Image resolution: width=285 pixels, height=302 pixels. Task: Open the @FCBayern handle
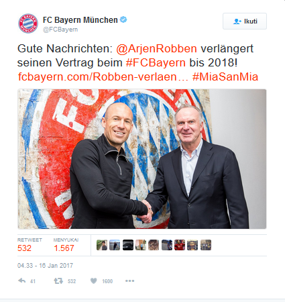pyautogui.click(x=60, y=30)
